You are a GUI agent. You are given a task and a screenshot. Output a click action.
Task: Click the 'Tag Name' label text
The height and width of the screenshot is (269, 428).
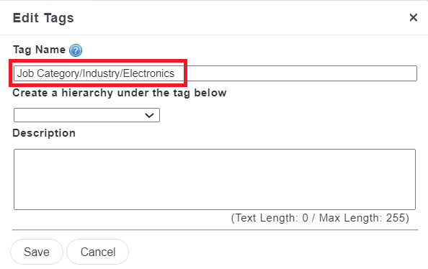click(x=40, y=50)
